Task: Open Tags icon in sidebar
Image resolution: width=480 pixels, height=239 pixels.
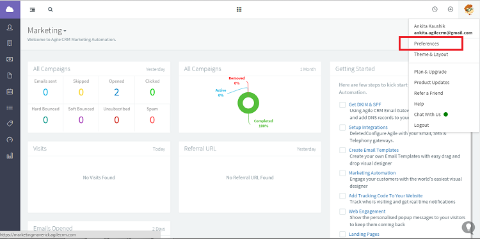Action: coord(10,124)
